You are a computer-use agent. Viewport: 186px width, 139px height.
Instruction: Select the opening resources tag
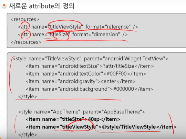(25, 19)
